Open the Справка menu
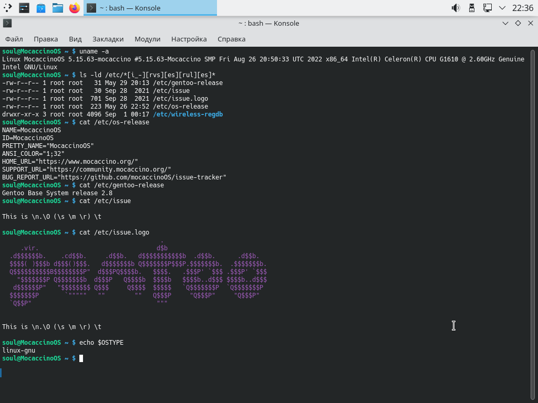 [232, 39]
